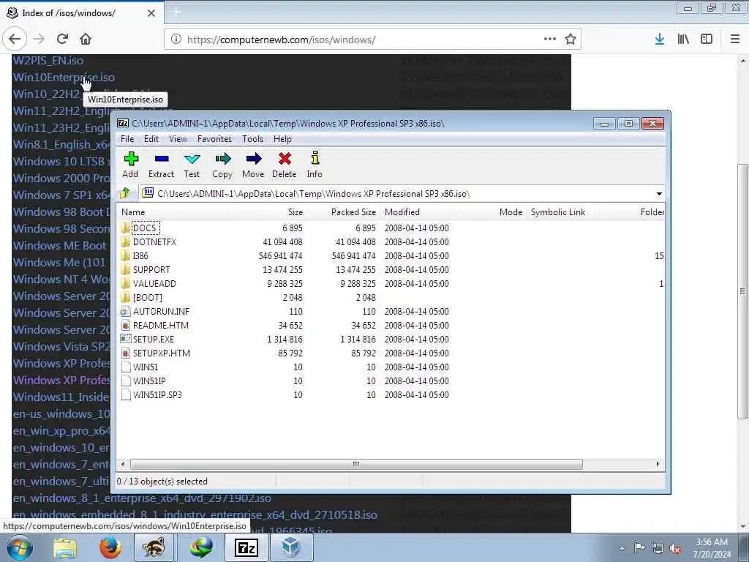749x562 pixels.
Task: Open the 7-Zip View menu
Action: (x=178, y=139)
